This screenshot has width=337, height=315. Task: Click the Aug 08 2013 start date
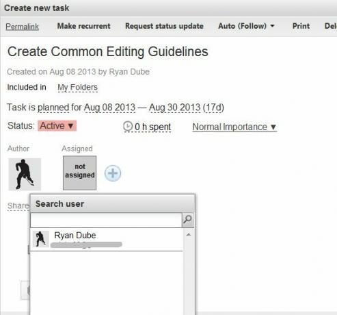[x=109, y=108]
